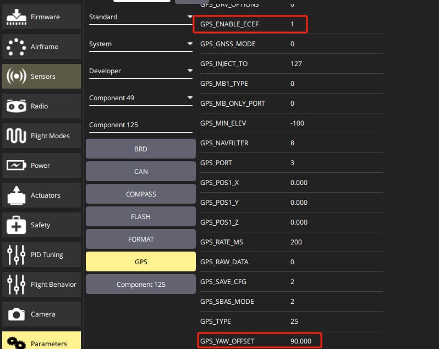
Task: Open the Firmware setup icon
Action: 17,17
